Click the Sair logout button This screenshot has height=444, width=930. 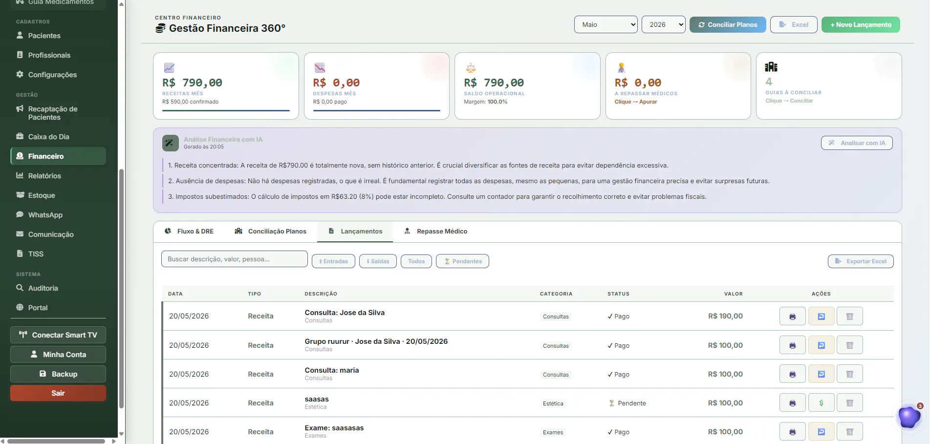[x=58, y=393]
